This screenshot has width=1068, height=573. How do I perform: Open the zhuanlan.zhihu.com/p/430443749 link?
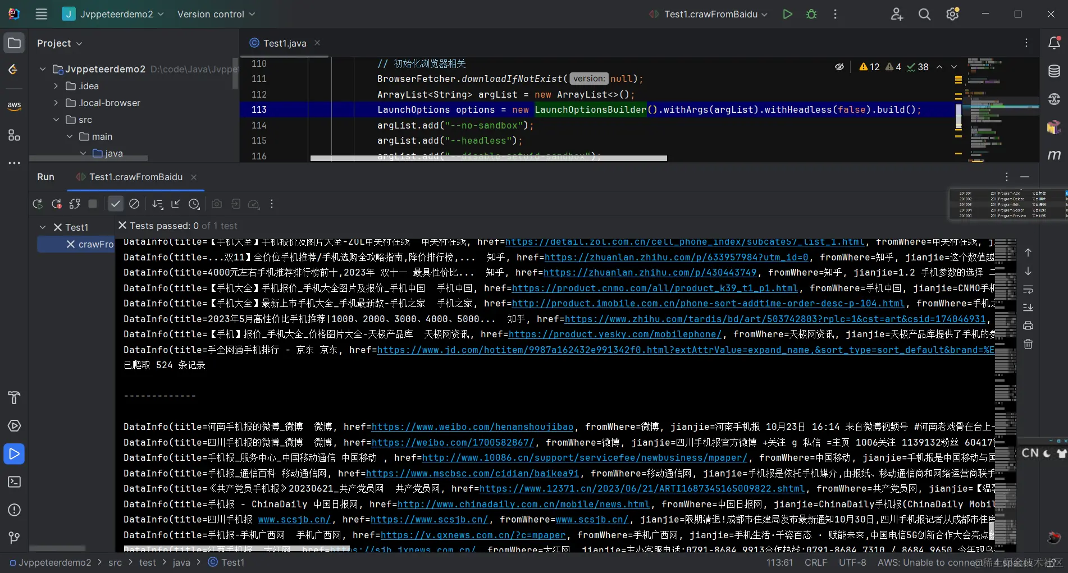coord(650,273)
